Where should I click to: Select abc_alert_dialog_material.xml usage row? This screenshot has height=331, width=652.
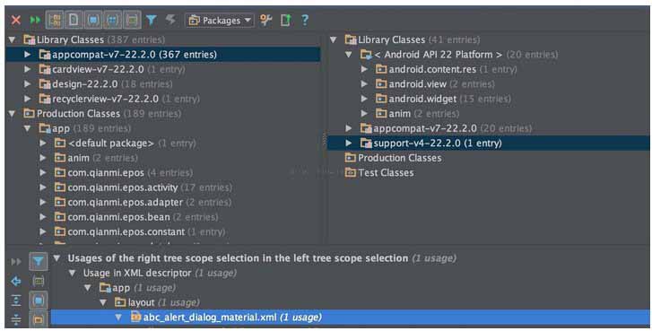point(350,318)
